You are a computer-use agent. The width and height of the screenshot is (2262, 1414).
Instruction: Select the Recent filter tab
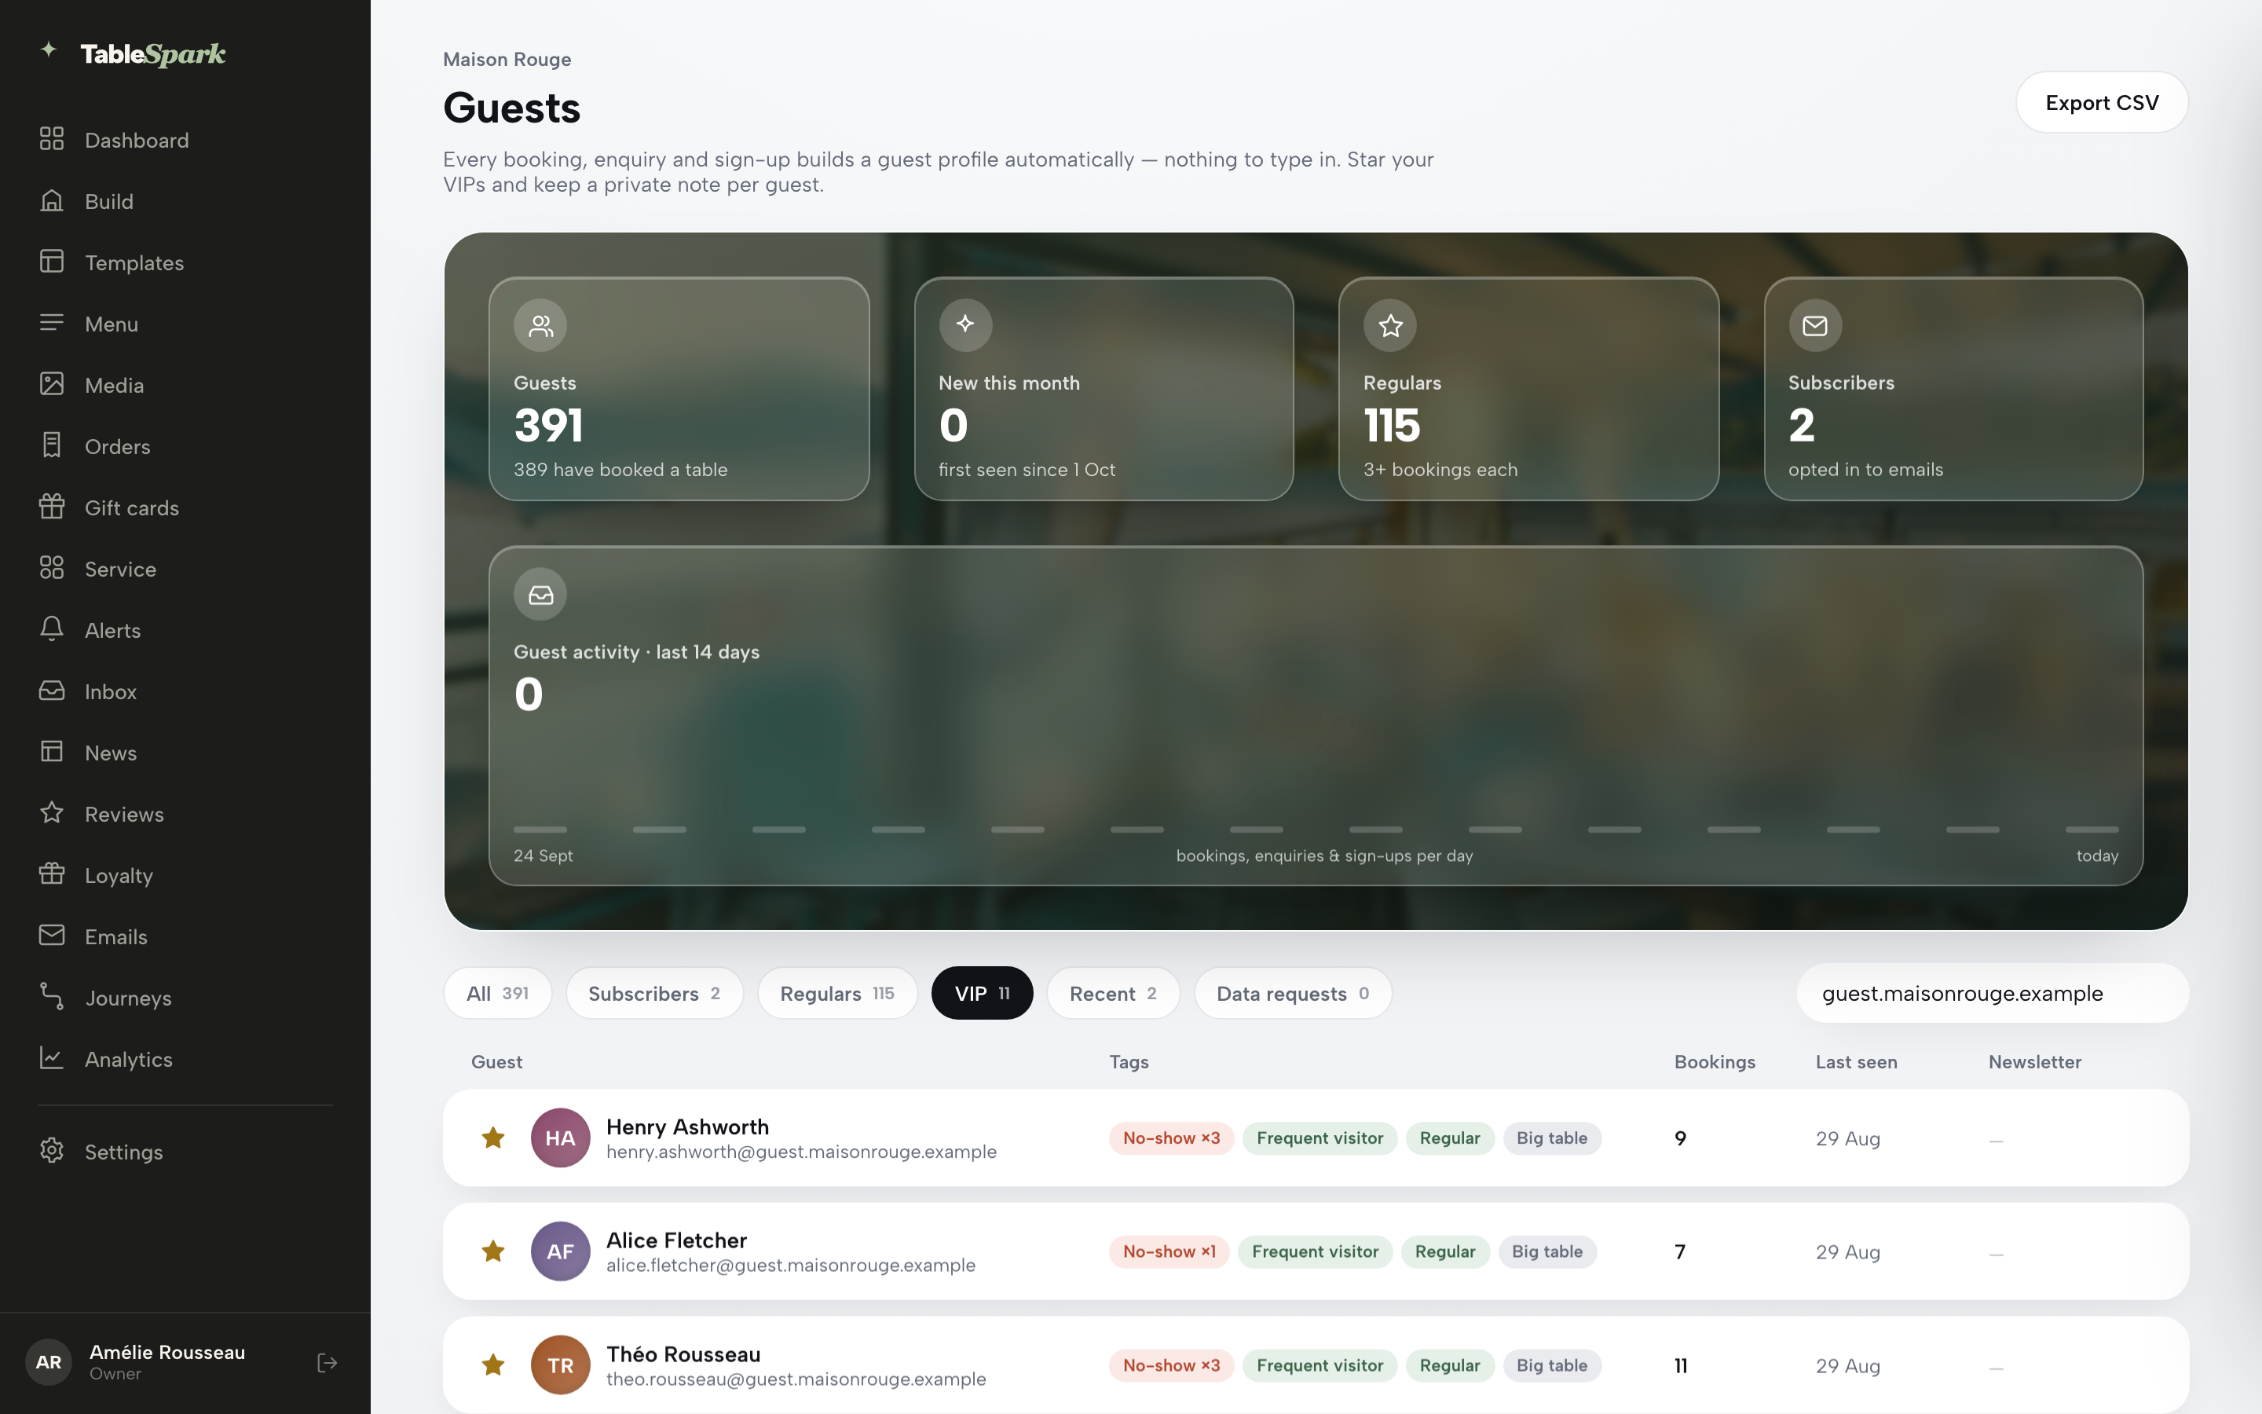pyautogui.click(x=1113, y=993)
